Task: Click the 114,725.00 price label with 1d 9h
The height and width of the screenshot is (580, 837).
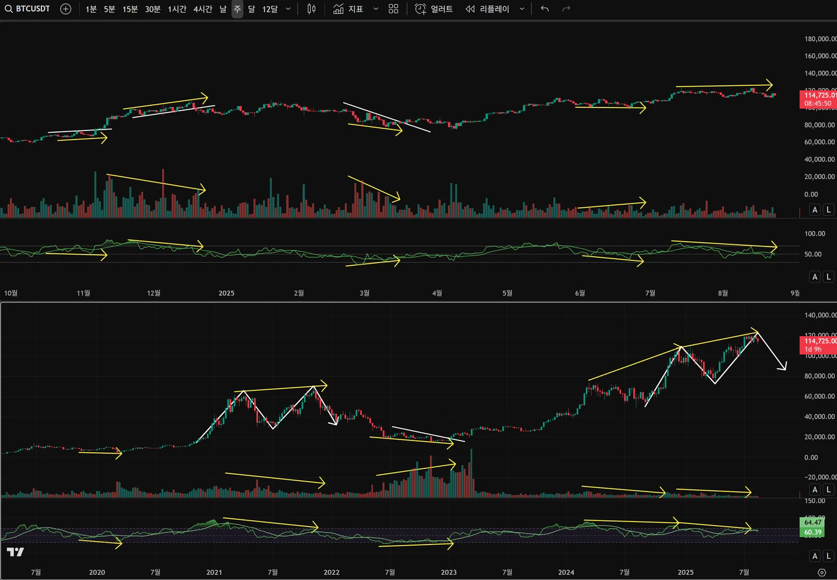Action: (818, 345)
